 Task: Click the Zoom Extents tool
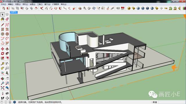3,88
